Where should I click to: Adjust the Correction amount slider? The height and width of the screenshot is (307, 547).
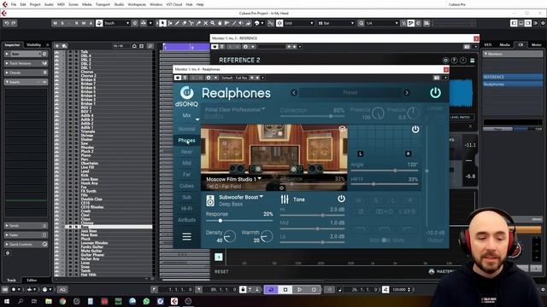click(312, 116)
